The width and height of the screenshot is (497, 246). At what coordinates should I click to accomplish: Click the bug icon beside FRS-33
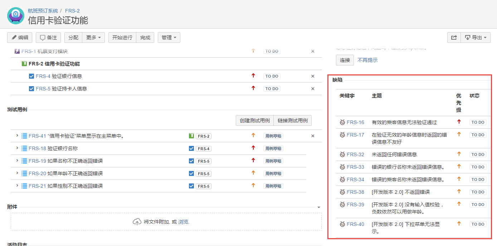point(342,167)
